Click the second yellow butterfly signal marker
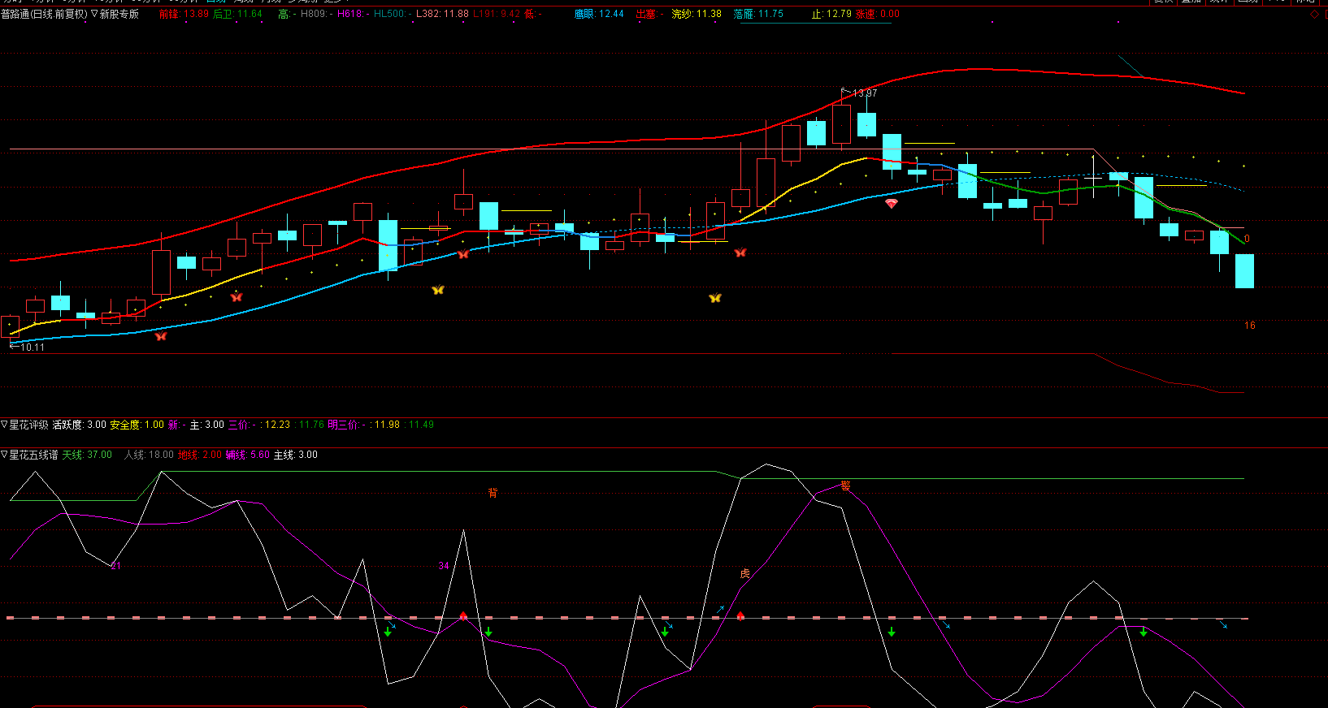 click(x=715, y=298)
